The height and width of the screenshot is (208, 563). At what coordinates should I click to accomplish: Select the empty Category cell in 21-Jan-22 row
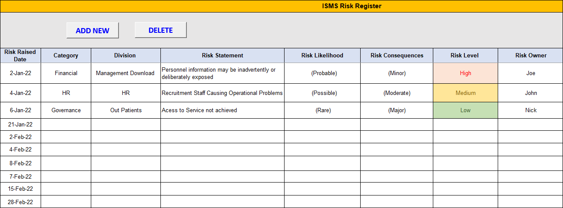(66, 124)
